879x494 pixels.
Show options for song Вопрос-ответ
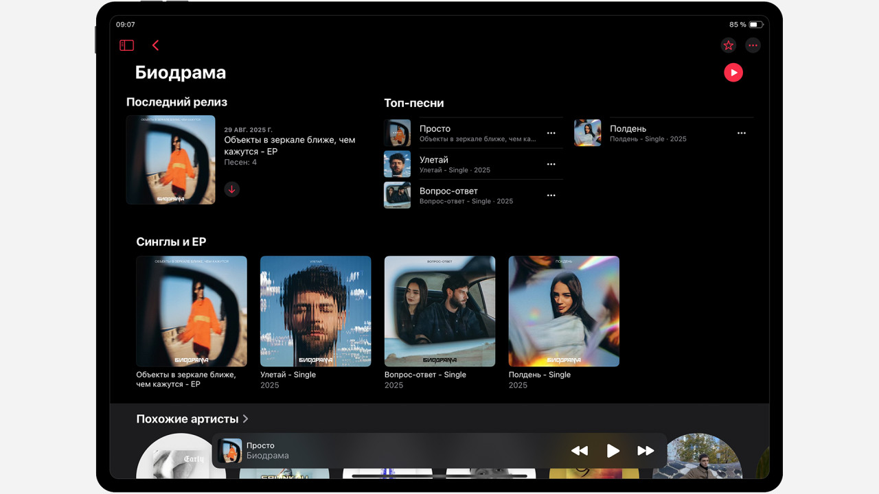point(551,196)
